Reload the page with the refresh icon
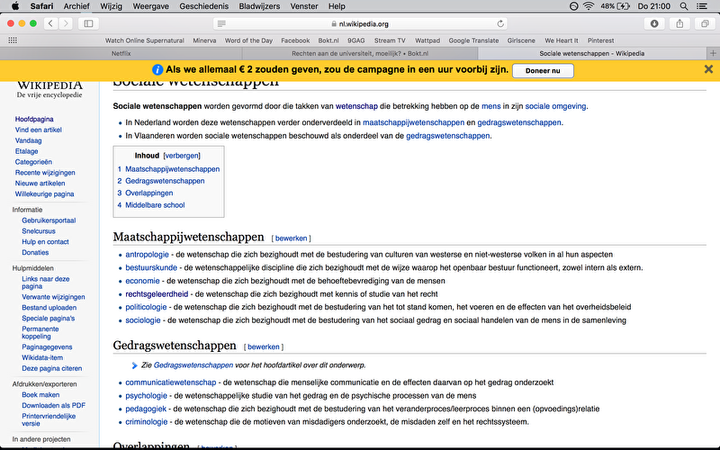The width and height of the screenshot is (720, 450). click(x=500, y=23)
